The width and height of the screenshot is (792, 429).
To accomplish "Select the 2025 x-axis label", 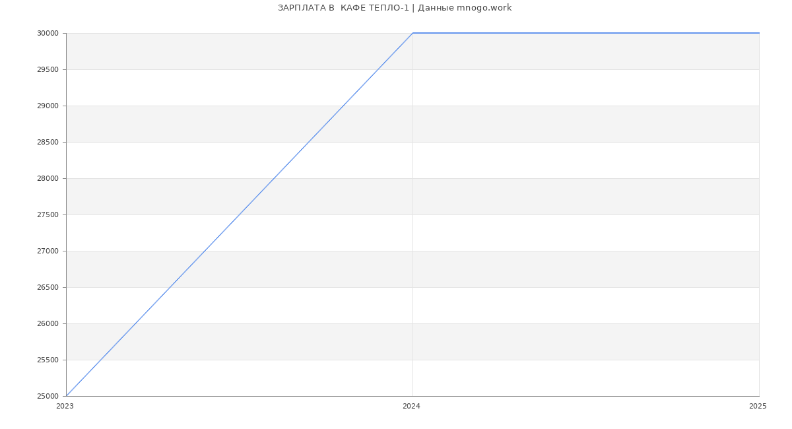I will [758, 407].
